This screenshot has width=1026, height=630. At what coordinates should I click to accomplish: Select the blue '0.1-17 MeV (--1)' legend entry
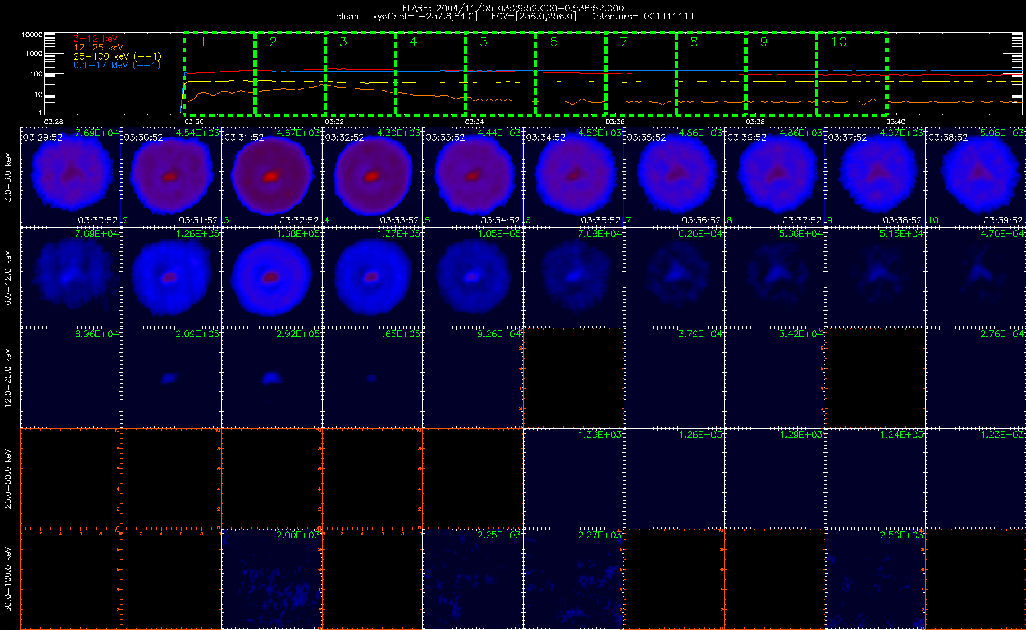tap(117, 65)
